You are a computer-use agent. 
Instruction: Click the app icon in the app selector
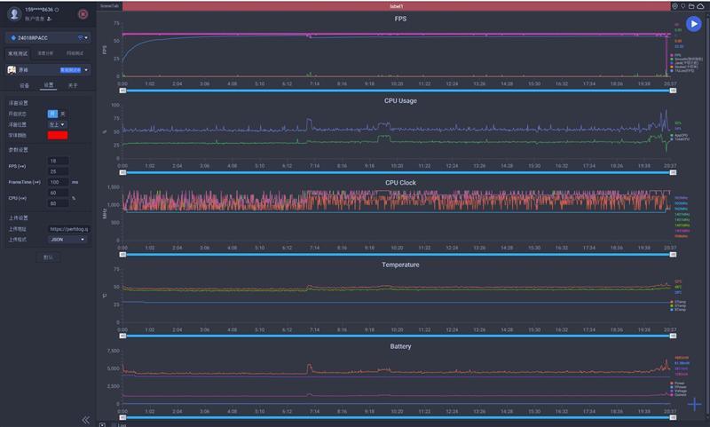[12, 70]
